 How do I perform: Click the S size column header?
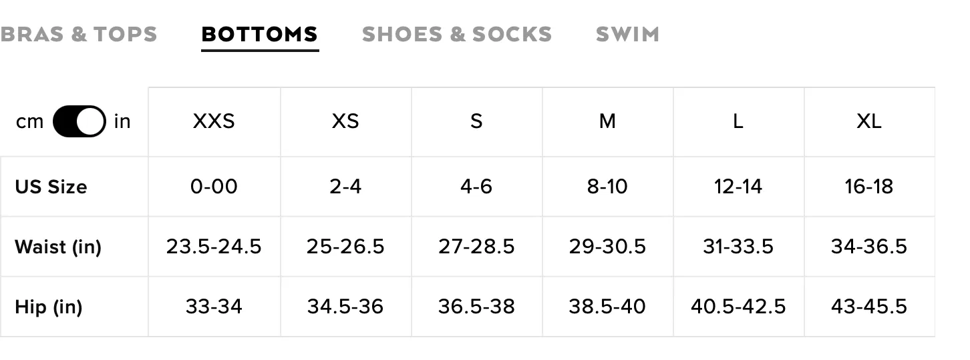pyautogui.click(x=476, y=121)
